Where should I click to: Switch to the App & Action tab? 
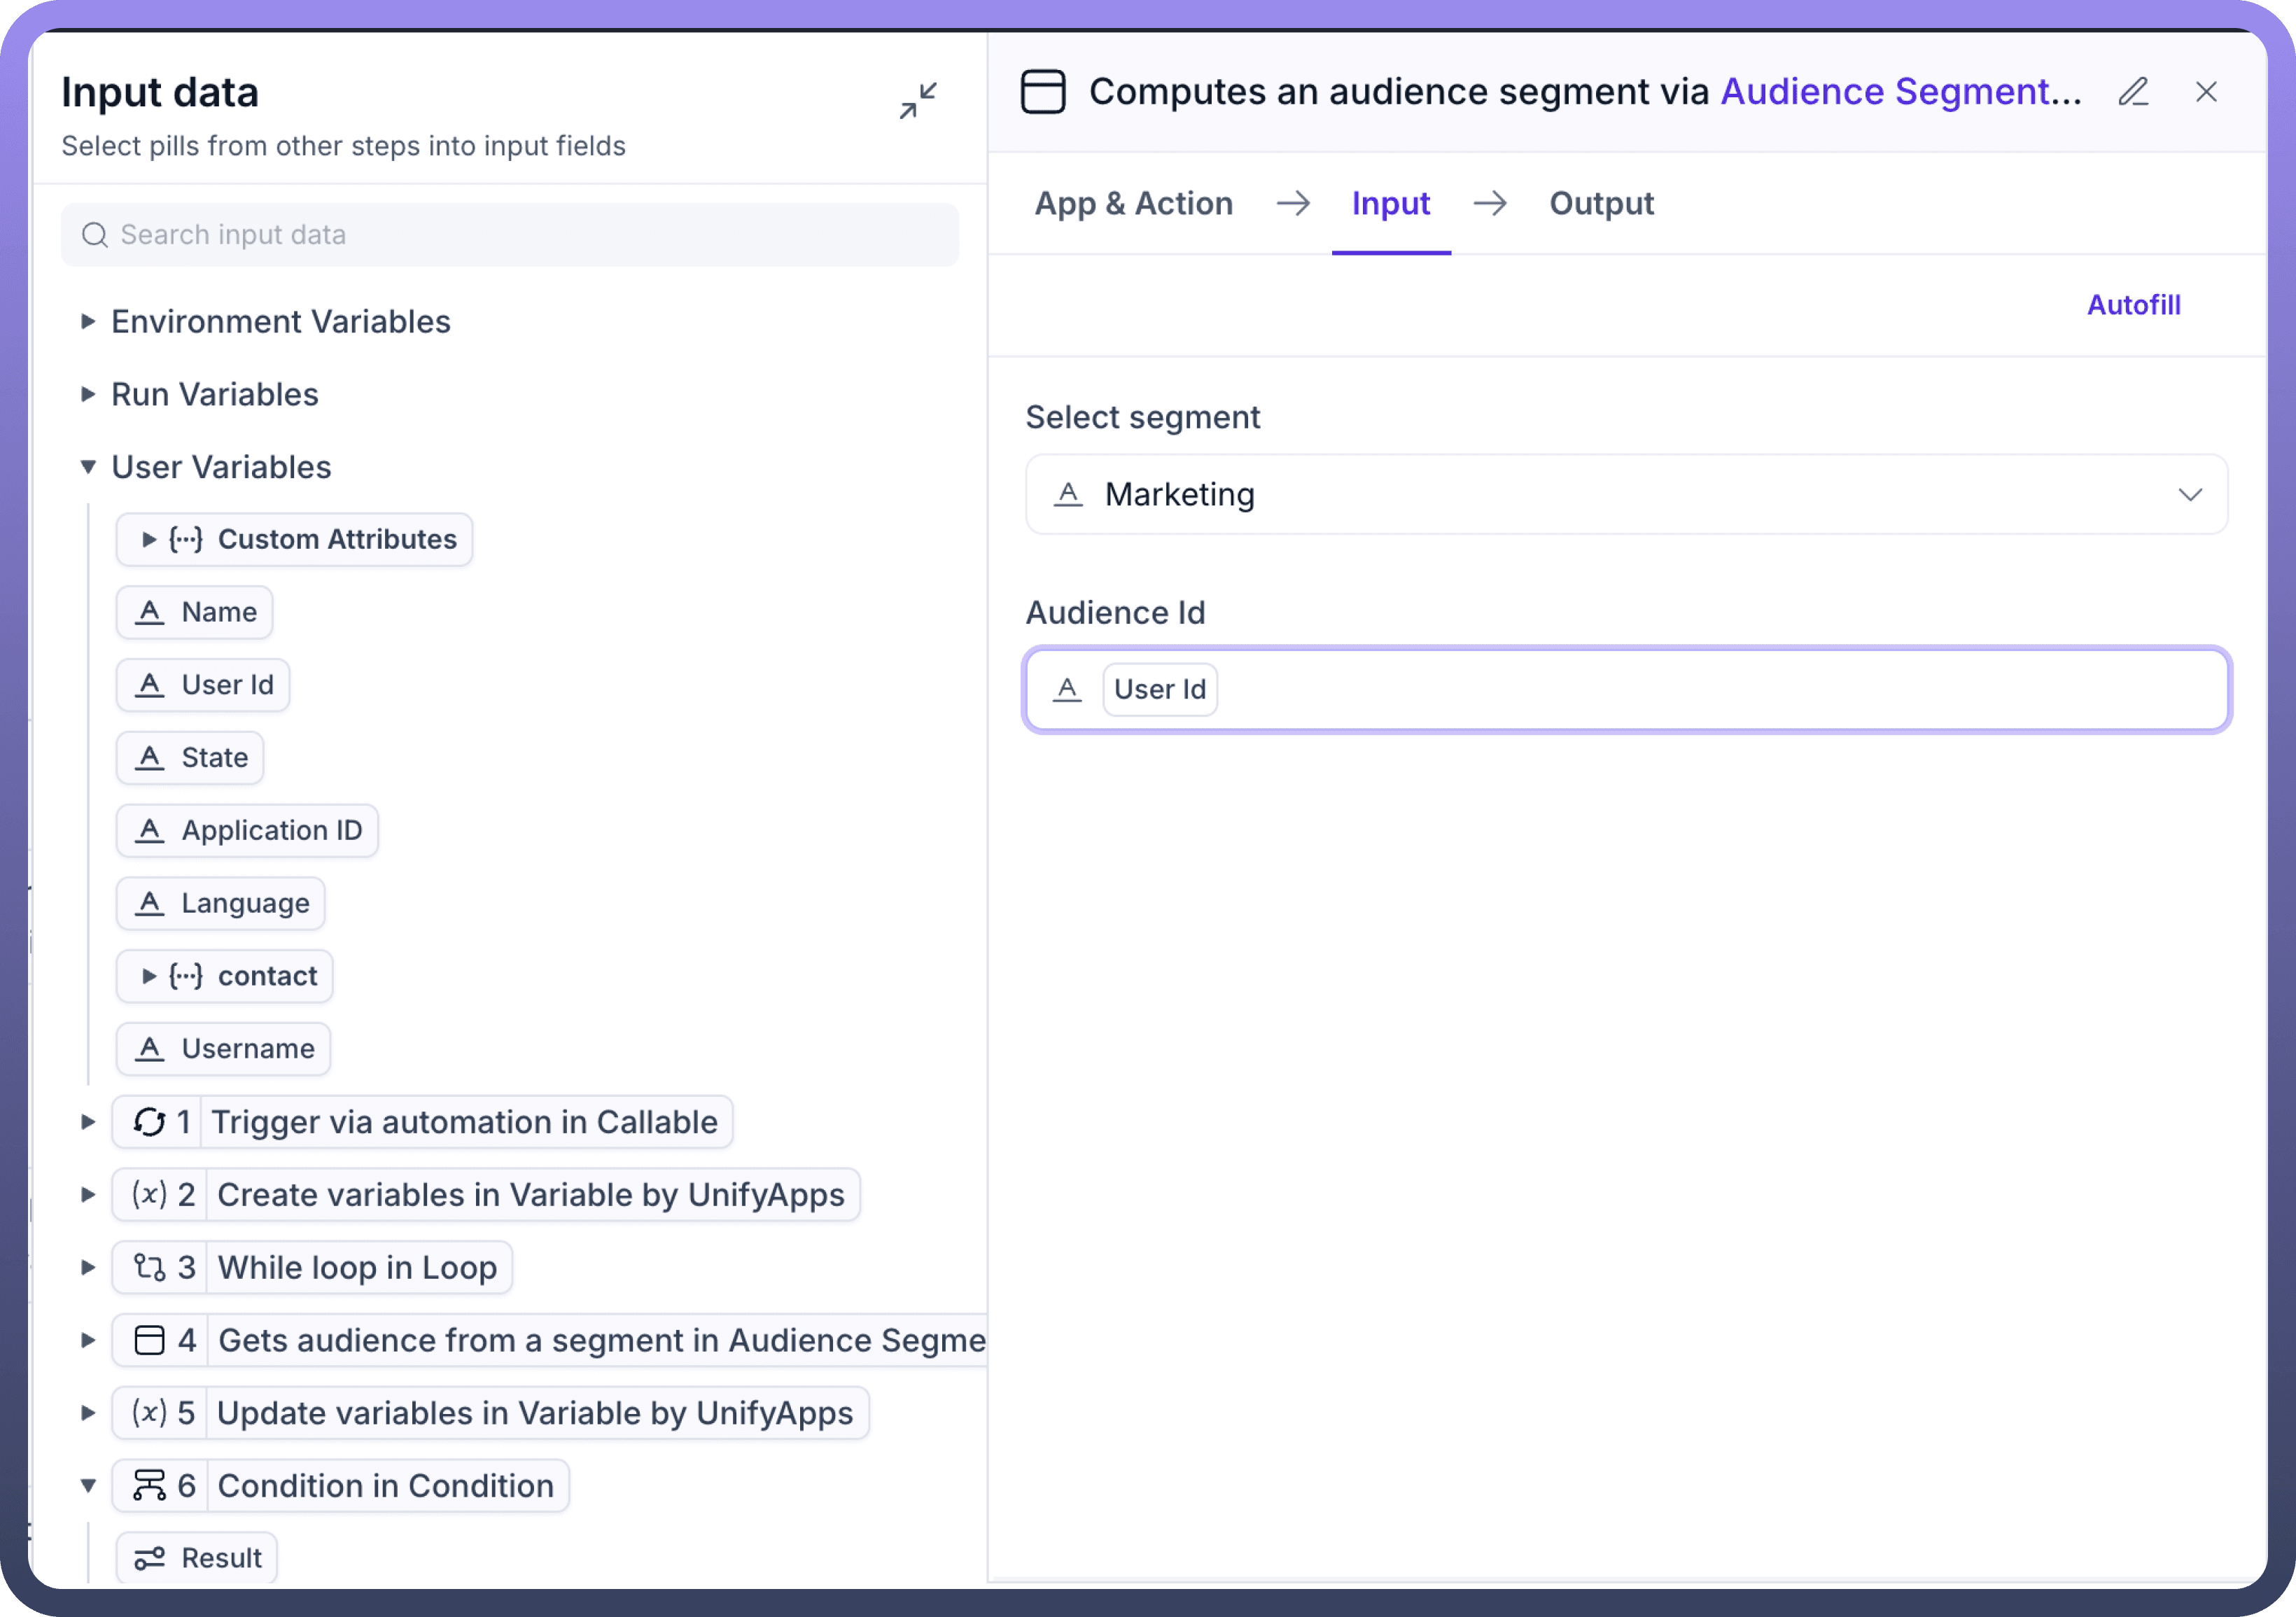click(x=1133, y=204)
